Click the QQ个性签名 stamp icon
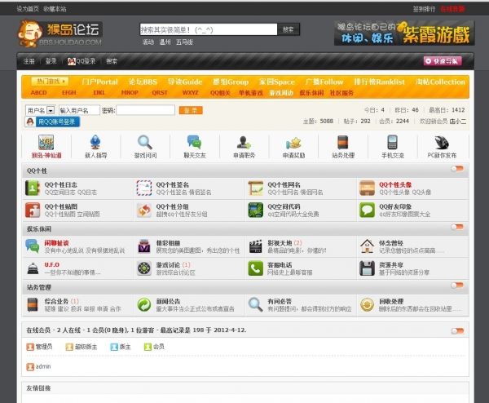489x403 pixels. [x=143, y=188]
